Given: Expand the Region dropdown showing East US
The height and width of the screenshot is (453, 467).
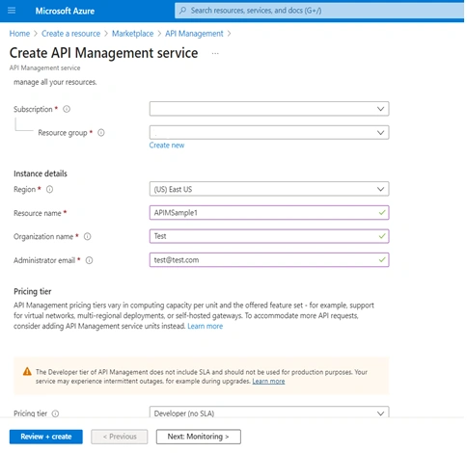Looking at the screenshot, I should tap(269, 189).
